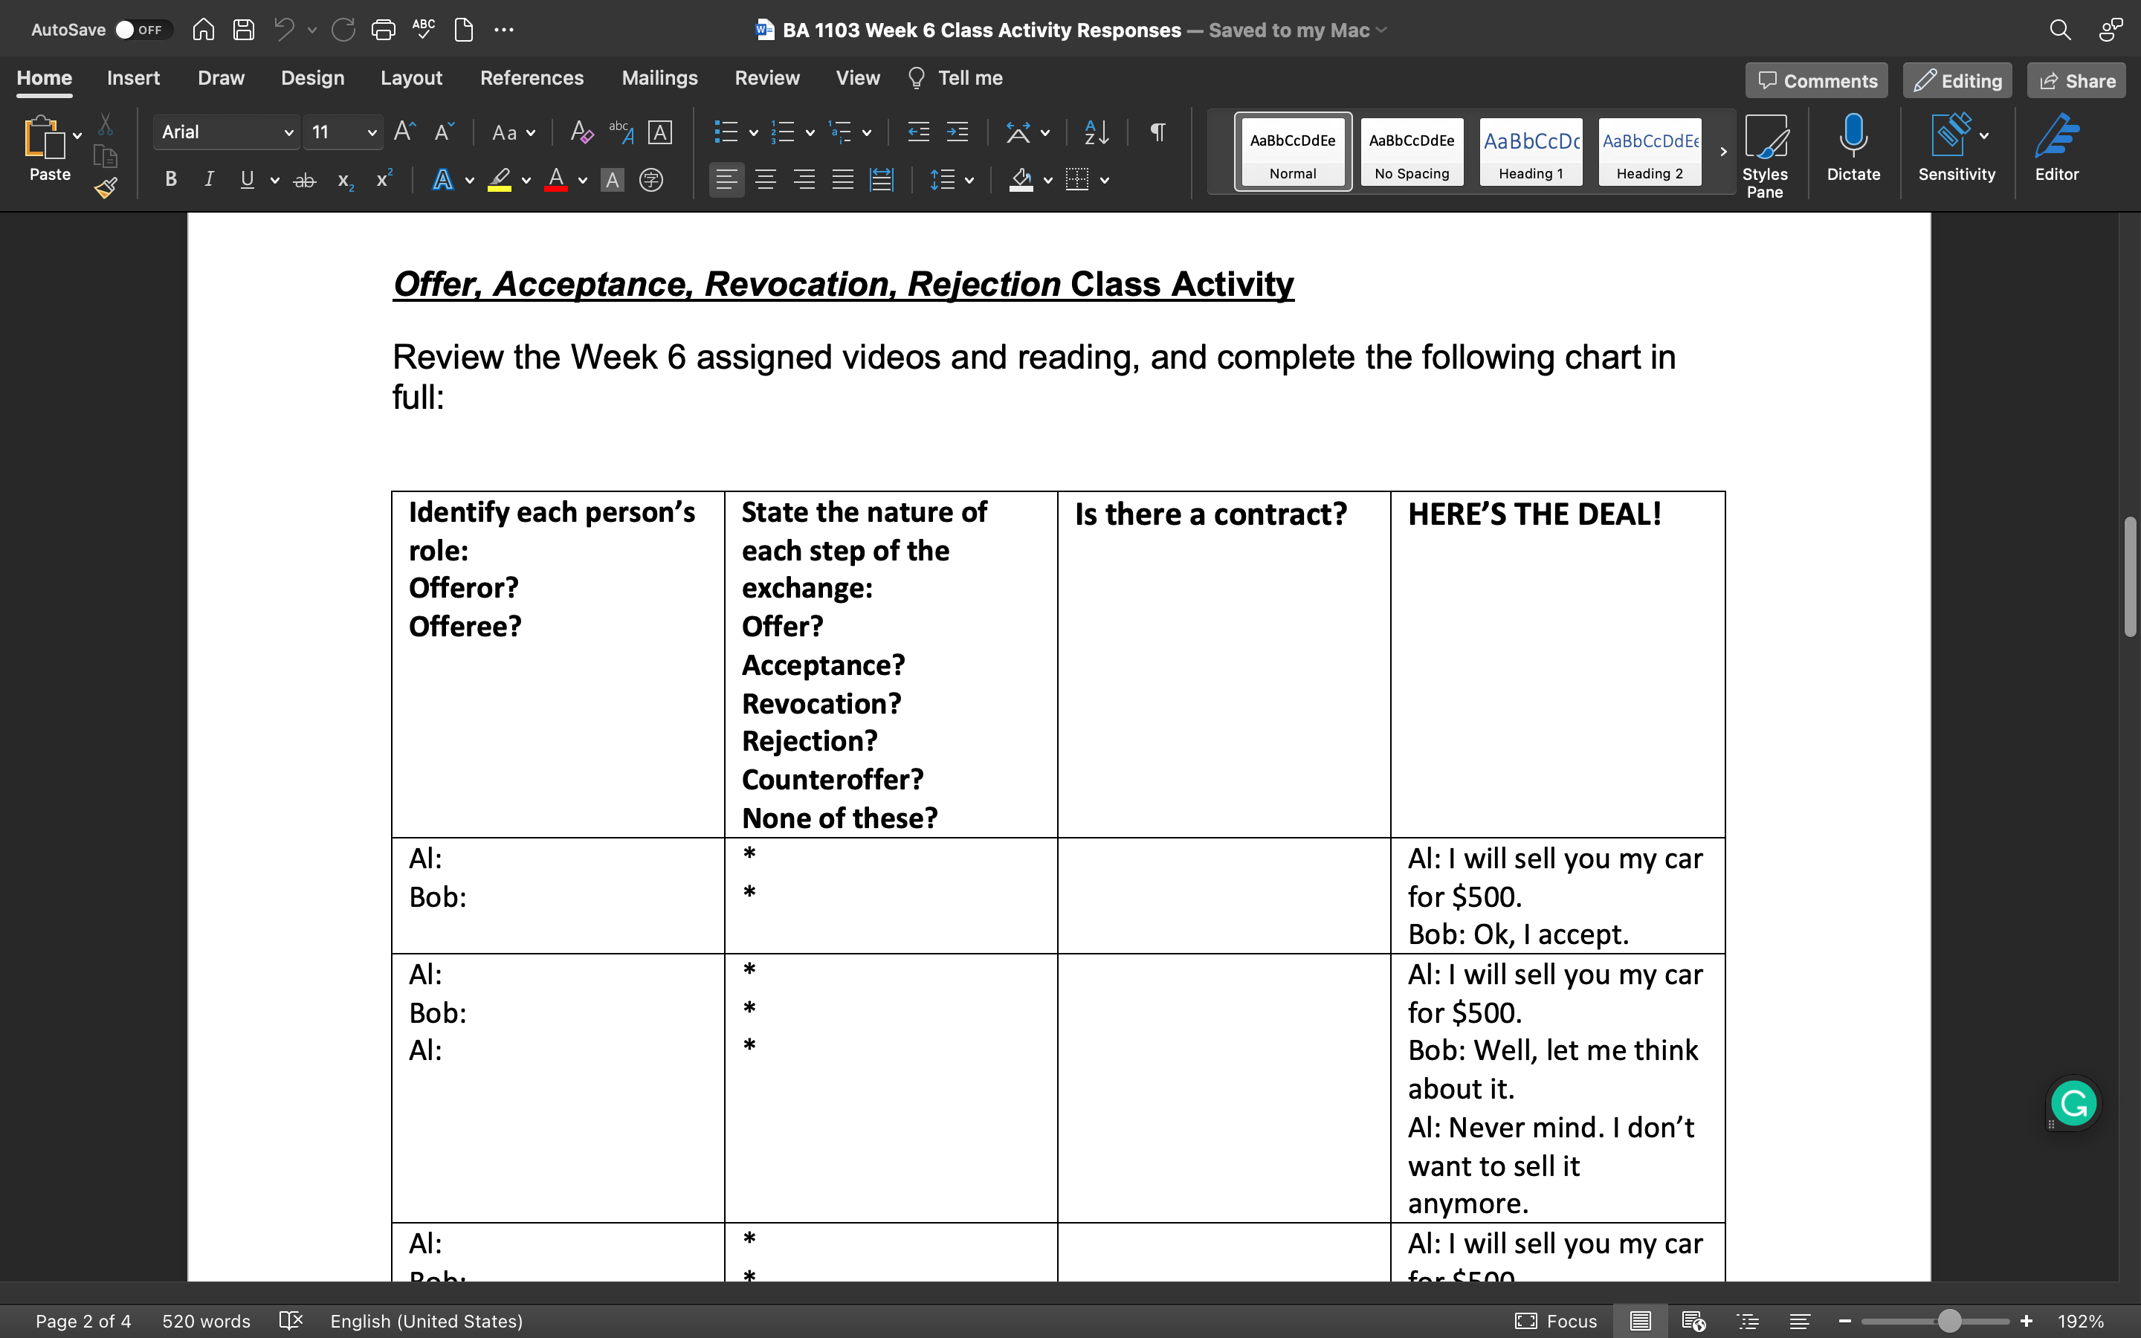Open the Arial font name dropdown
This screenshot has width=2141, height=1338.
[288, 132]
